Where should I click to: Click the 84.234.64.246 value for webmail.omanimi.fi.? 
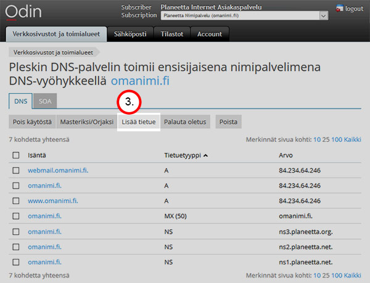coord(300,170)
